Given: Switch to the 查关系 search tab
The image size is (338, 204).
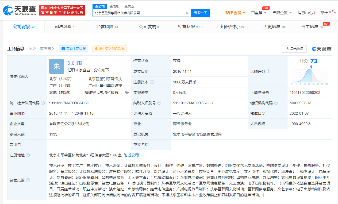Looking at the screenshot, I should pos(129,6).
